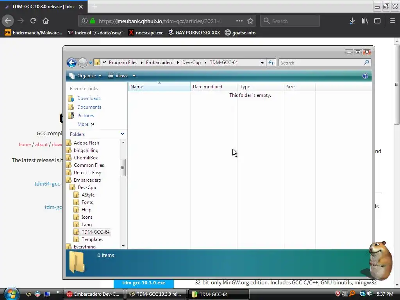Select Everything folder in tree
The height and width of the screenshot is (300, 400).
(84, 247)
